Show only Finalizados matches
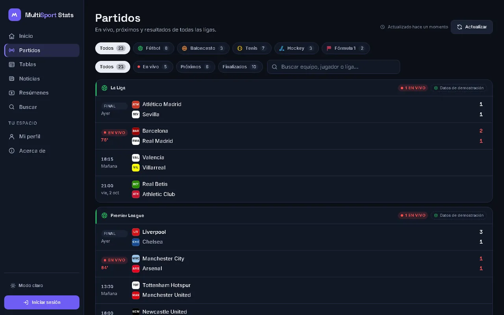Image resolution: width=504 pixels, height=315 pixels. [x=240, y=67]
